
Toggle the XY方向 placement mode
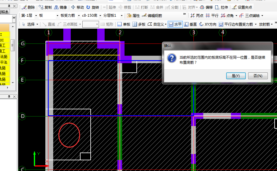point(207,24)
